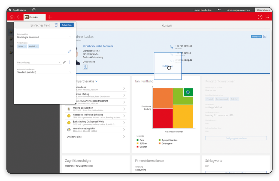Image resolution: width=279 pixels, height=181 pixels.
Task: Remove the Web device class tag
Action: [x=25, y=47]
